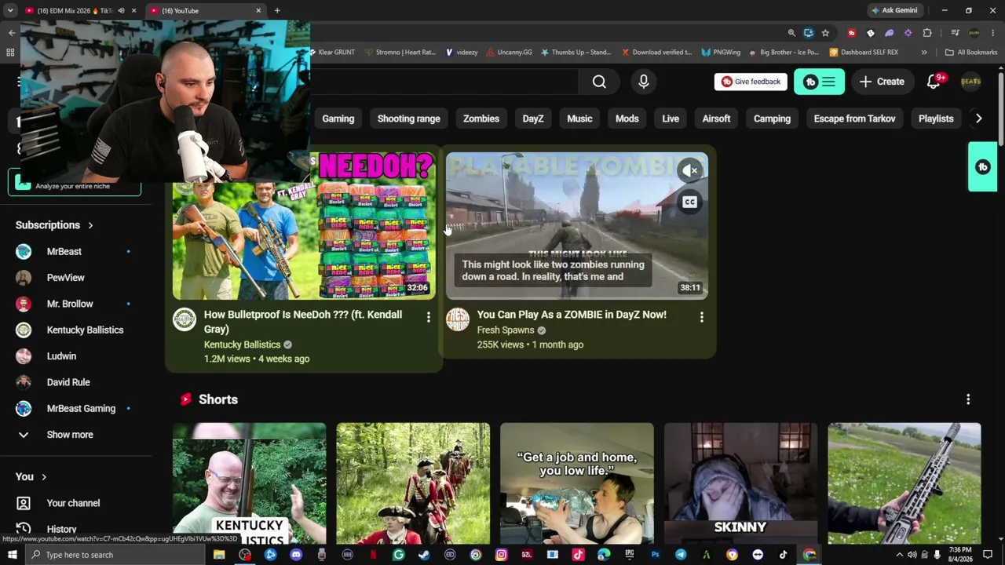Open the Chrome extensions puzzle icon
1005x565 pixels.
click(927, 33)
